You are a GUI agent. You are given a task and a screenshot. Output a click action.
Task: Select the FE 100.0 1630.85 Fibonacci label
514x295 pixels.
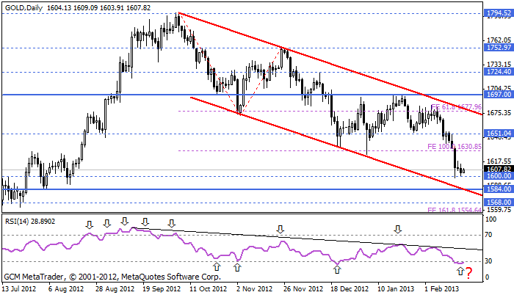[x=455, y=147]
